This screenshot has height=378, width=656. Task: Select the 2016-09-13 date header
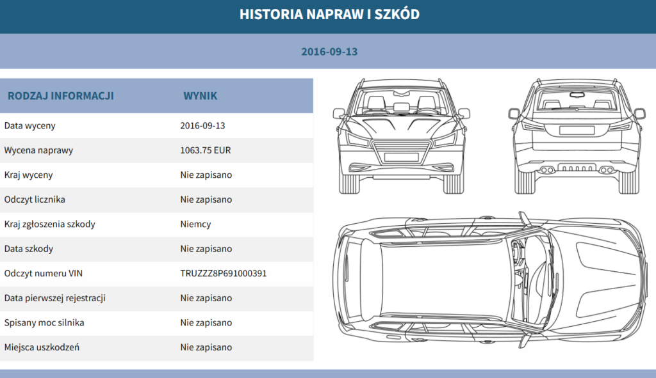coord(329,52)
